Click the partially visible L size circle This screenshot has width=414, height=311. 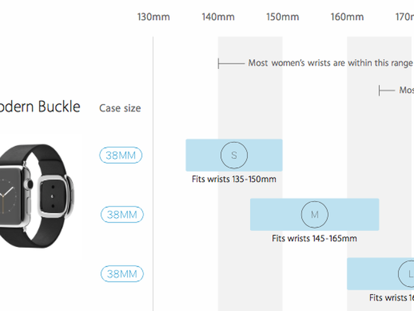click(407, 274)
